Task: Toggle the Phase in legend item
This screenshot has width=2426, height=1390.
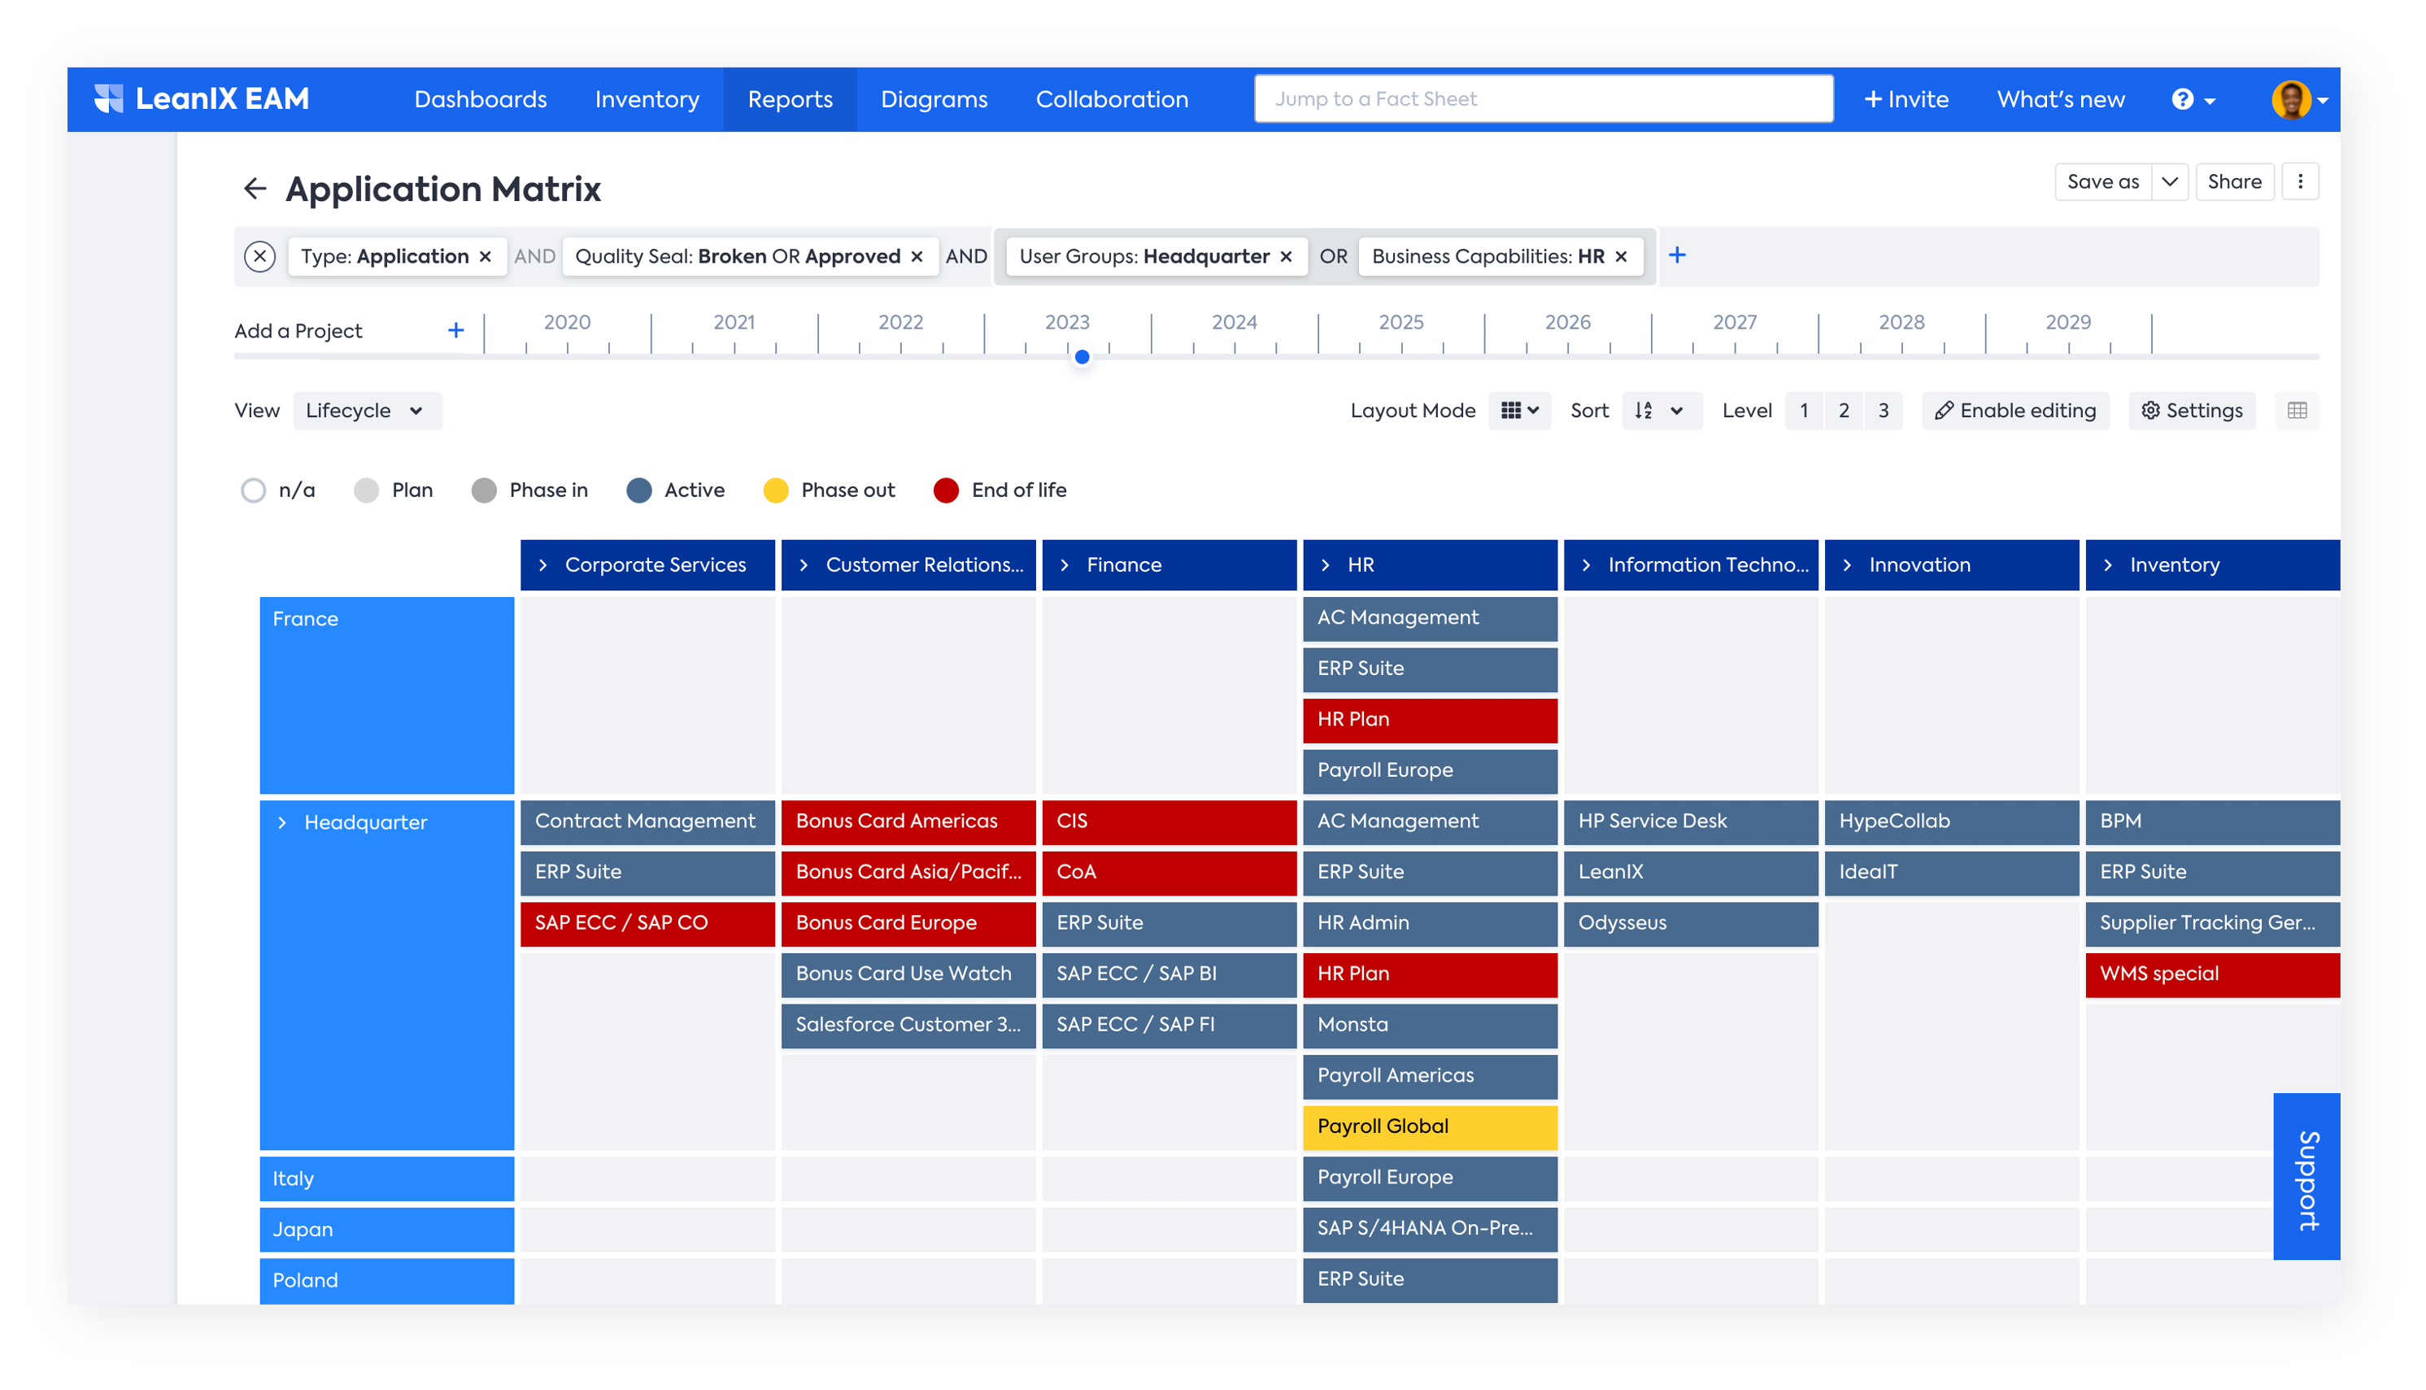Action: coord(529,490)
